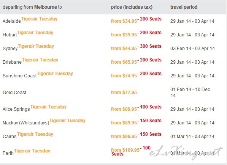Choose the Sunshine Coast destination
Image resolution: width=227 pixels, height=165 pixels.
tap(20, 75)
